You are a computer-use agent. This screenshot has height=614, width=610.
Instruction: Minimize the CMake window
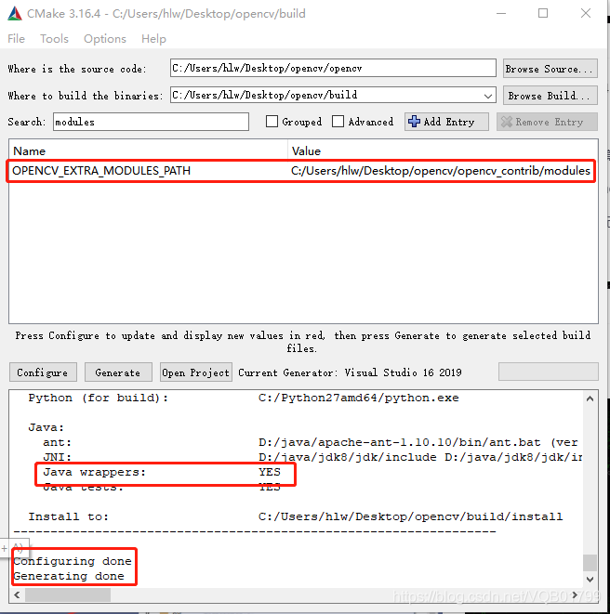coord(501,13)
